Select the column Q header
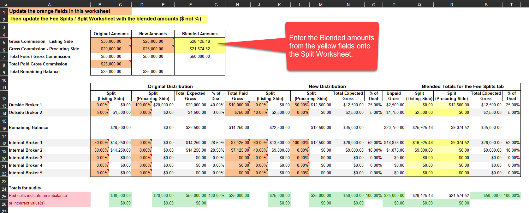 [419, 5]
